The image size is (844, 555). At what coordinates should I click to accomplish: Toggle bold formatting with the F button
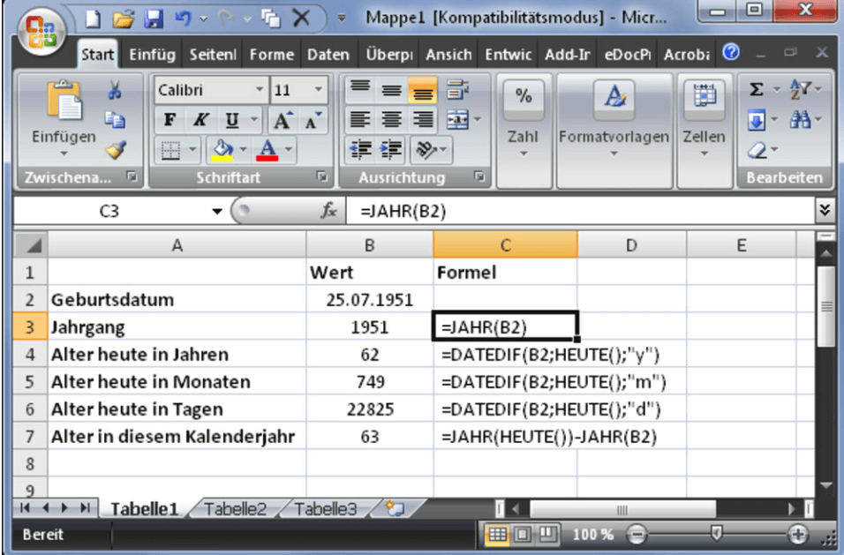tap(170, 119)
